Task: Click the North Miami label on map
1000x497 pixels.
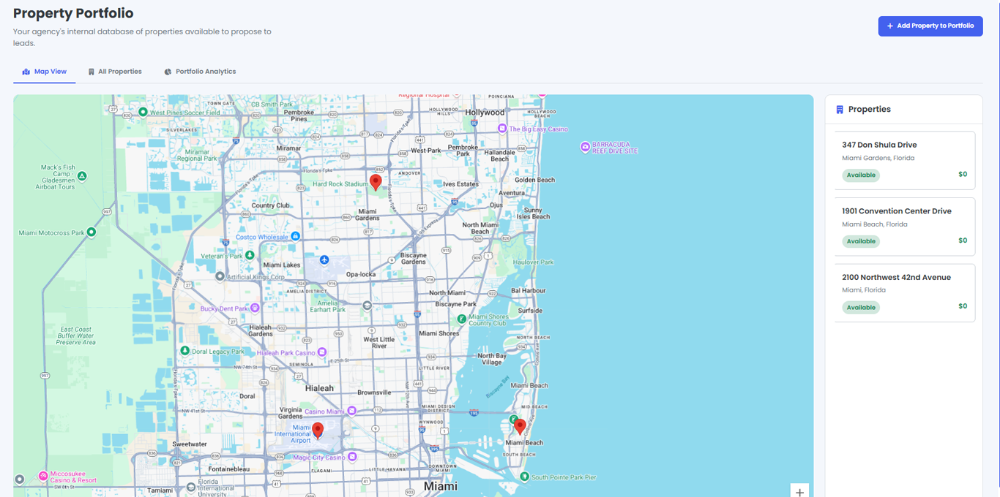Action: 447,293
